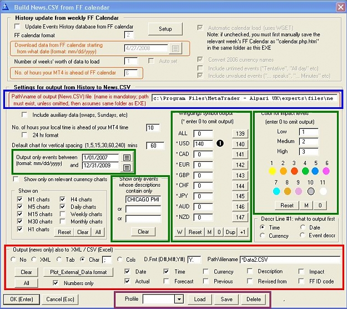This screenshot has width=347, height=309.
Task: Click All button in Show on group
Action: (x=98, y=232)
